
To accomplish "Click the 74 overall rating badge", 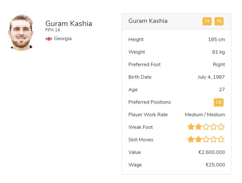I will (207, 21).
